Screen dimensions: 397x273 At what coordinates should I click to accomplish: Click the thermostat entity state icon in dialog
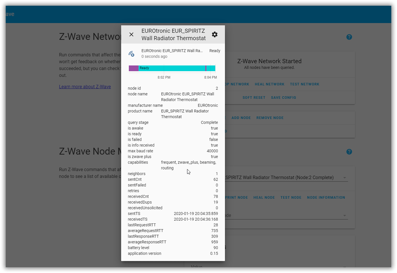click(x=132, y=53)
